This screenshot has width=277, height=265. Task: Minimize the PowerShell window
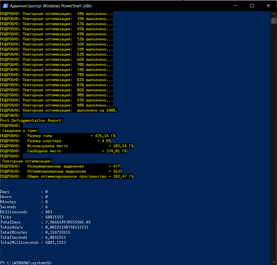coord(236,6)
